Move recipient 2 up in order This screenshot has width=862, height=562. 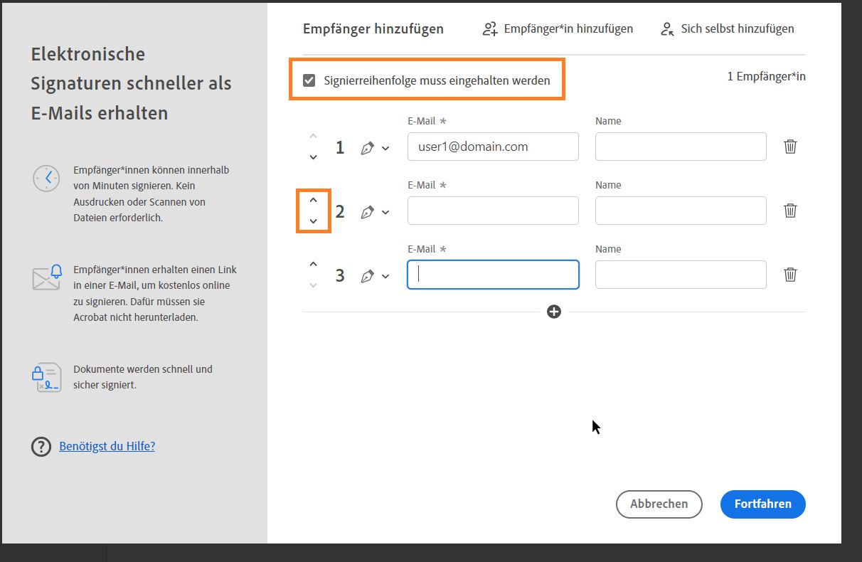pyautogui.click(x=313, y=201)
